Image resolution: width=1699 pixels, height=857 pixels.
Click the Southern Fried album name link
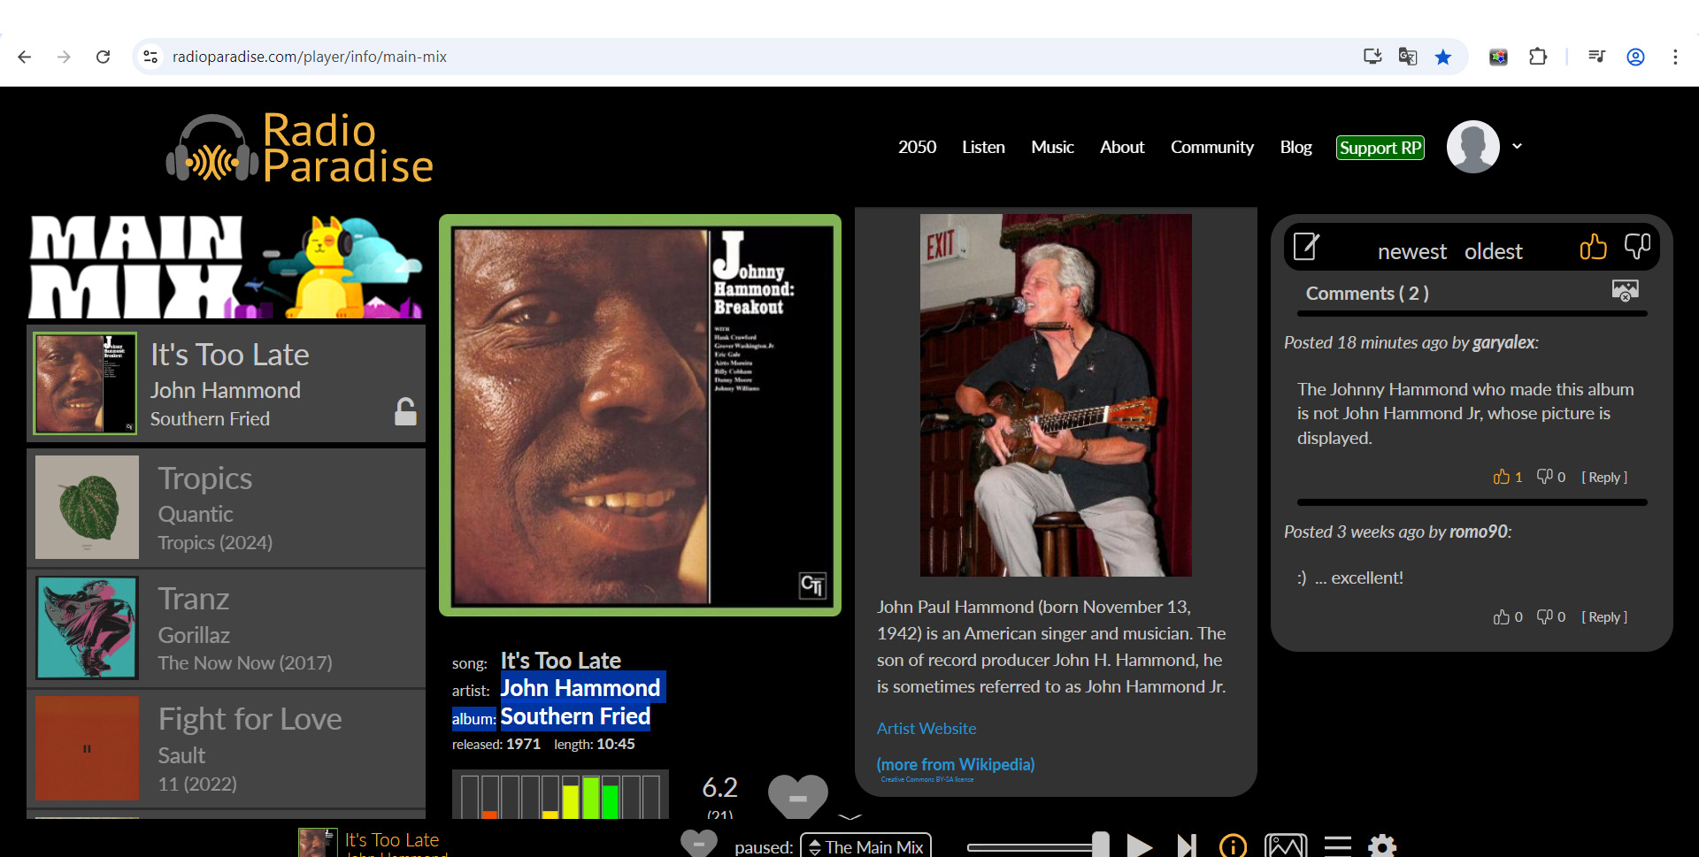(x=575, y=715)
